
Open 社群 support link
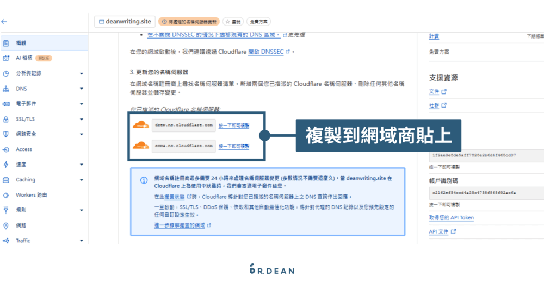pos(434,105)
